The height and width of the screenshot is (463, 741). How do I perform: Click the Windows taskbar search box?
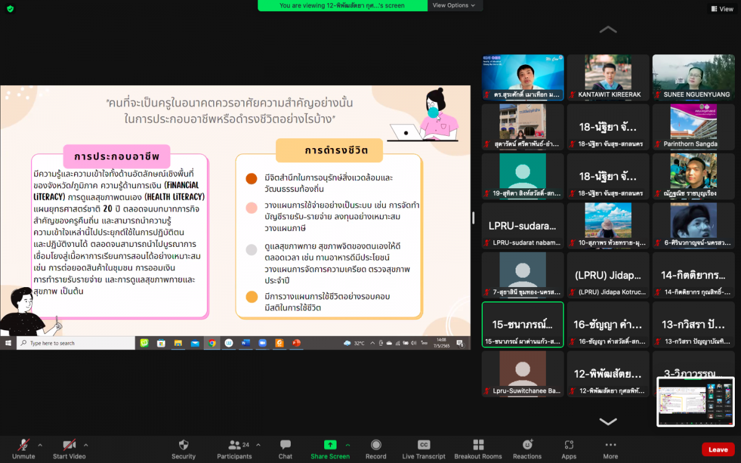click(x=75, y=343)
